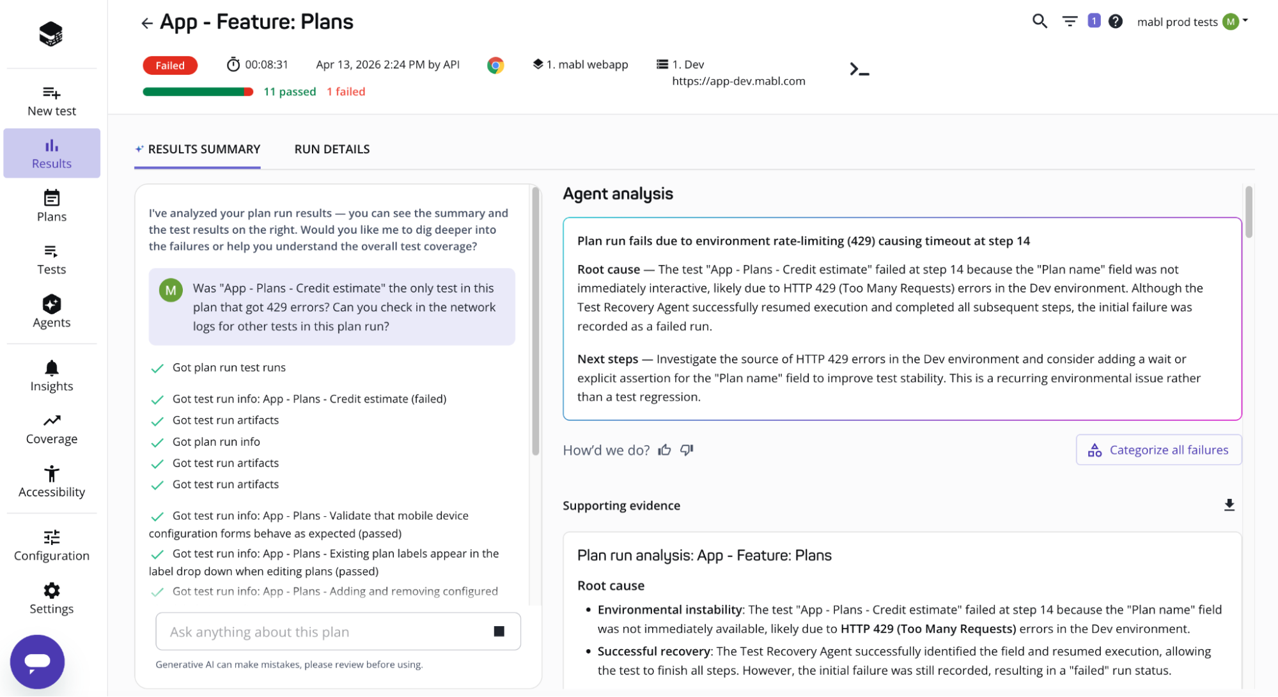Screen dimensions: 1278x697
Task: Download supporting evidence
Action: 1229,505
